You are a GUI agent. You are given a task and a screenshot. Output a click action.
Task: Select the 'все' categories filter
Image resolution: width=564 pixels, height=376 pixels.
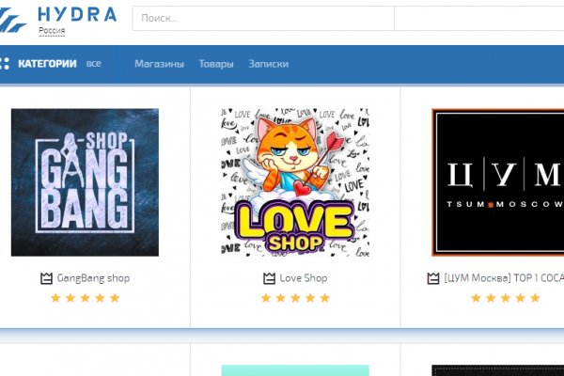[x=93, y=64]
